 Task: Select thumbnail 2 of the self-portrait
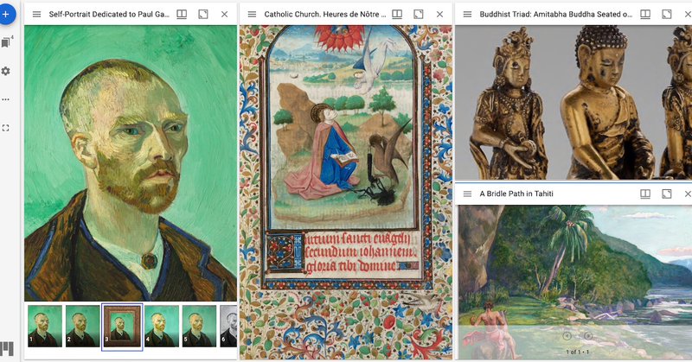coord(83,327)
